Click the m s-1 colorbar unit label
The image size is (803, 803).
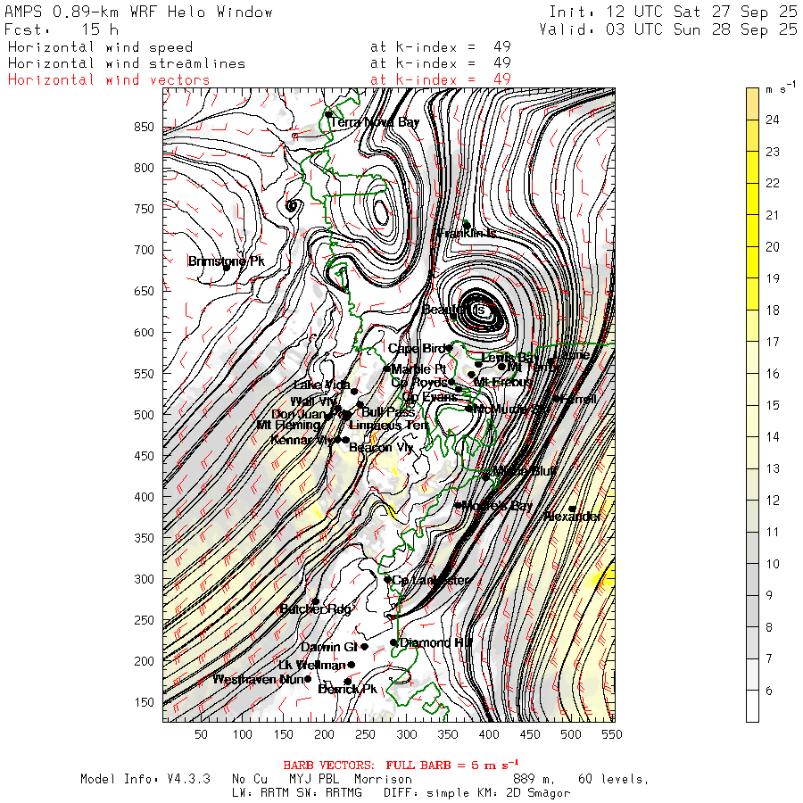[781, 88]
